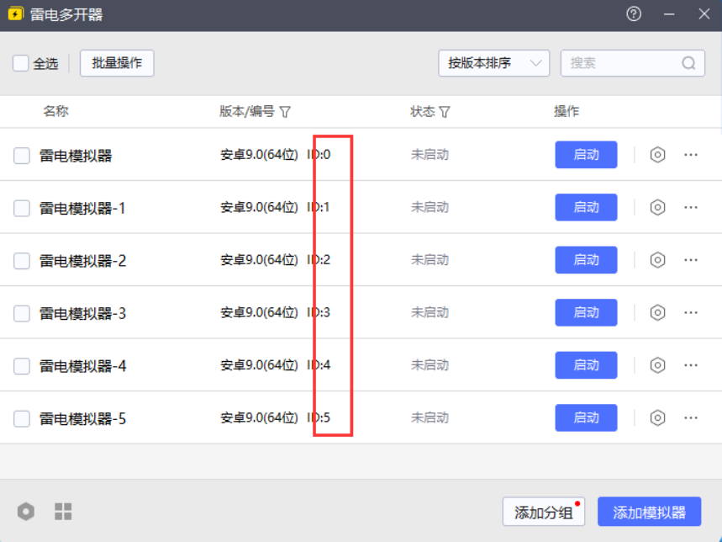
Task: Open multi-instance settings hexagon icon at bottom
Action: pos(26,511)
